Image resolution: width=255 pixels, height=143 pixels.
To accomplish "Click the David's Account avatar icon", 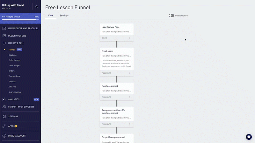I will tap(4, 136).
